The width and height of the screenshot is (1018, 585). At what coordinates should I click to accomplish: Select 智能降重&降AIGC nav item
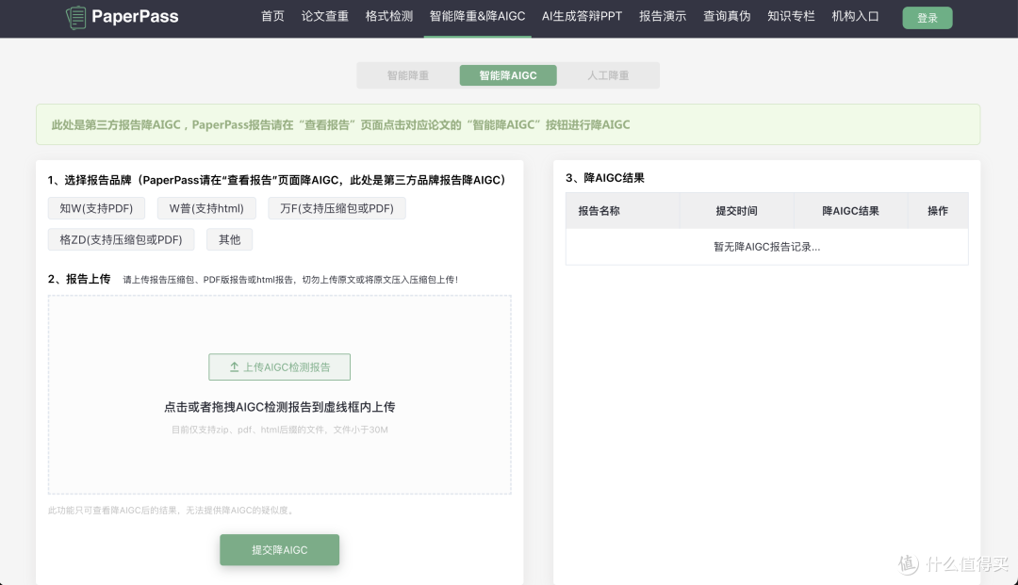(x=477, y=16)
